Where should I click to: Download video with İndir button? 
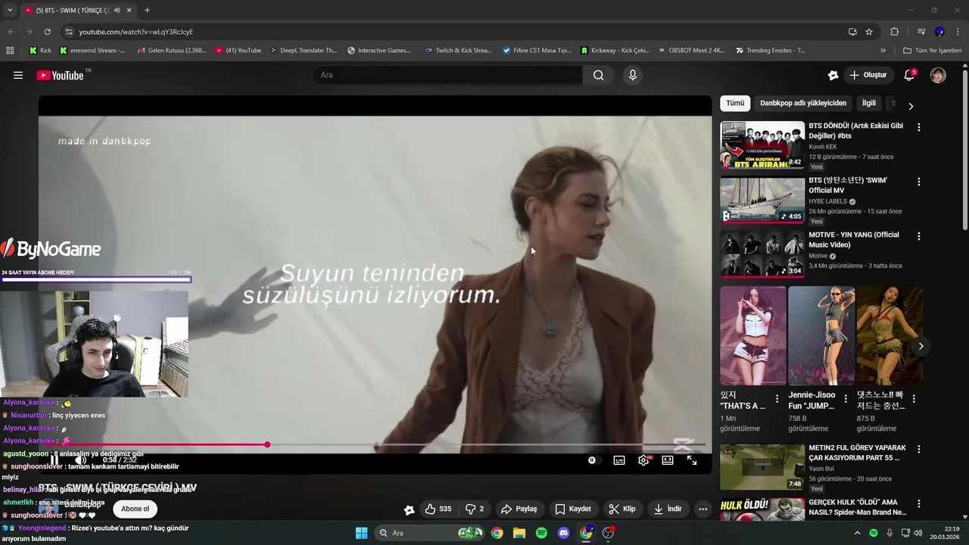click(x=668, y=509)
